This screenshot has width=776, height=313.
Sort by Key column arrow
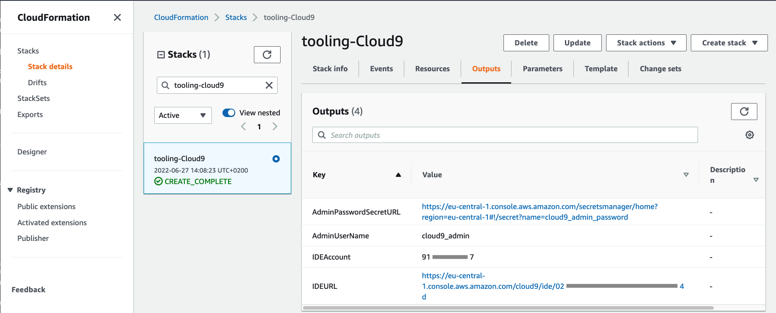398,175
